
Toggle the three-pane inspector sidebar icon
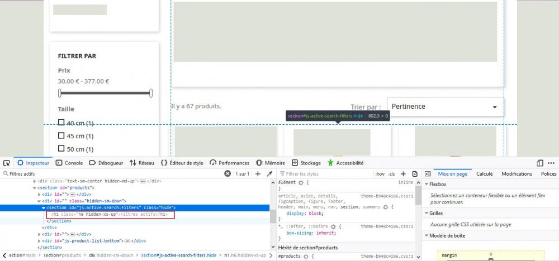point(427,174)
